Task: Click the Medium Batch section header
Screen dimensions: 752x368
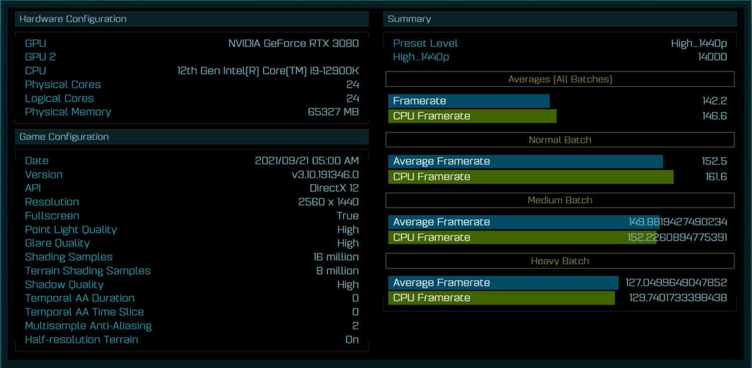Action: (560, 200)
